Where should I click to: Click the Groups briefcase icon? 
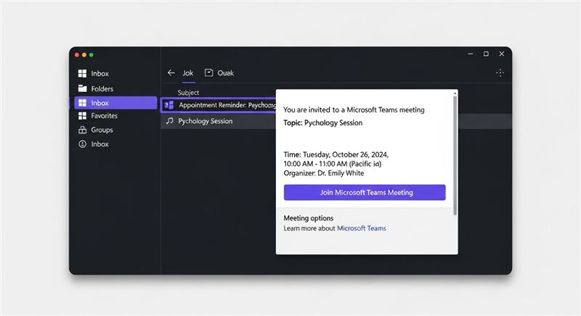[x=82, y=130]
